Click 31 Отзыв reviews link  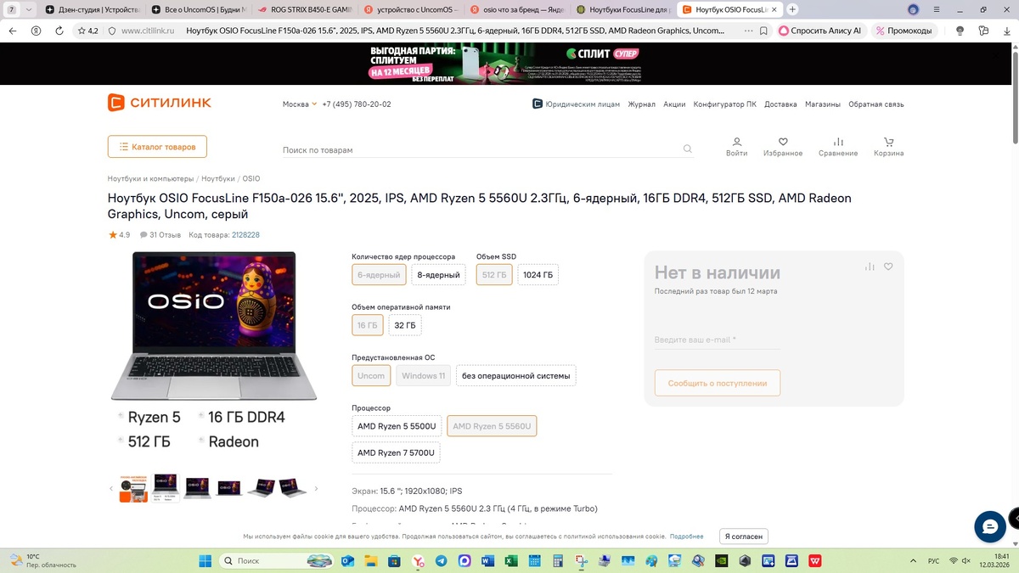pyautogui.click(x=160, y=235)
